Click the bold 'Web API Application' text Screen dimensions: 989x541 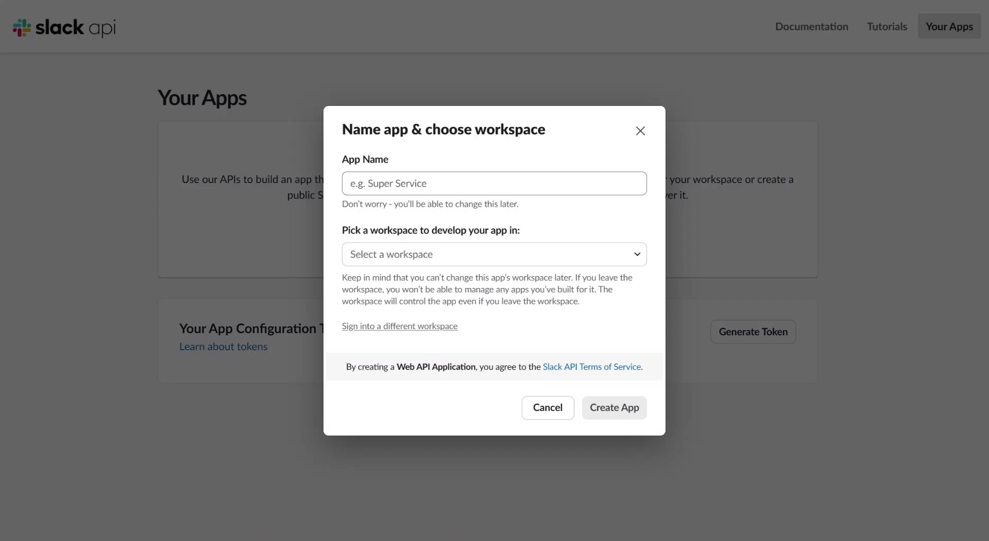tap(436, 367)
